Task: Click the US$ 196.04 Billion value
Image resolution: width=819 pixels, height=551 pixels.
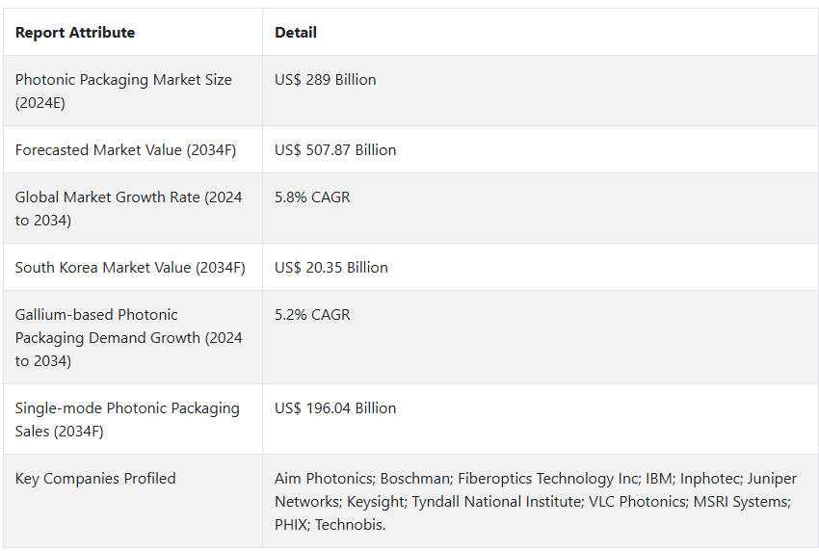Action: [x=335, y=407]
